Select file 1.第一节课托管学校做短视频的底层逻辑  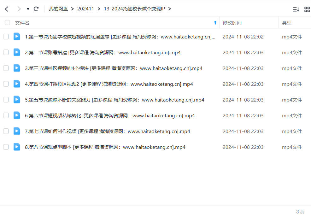(x=120, y=37)
